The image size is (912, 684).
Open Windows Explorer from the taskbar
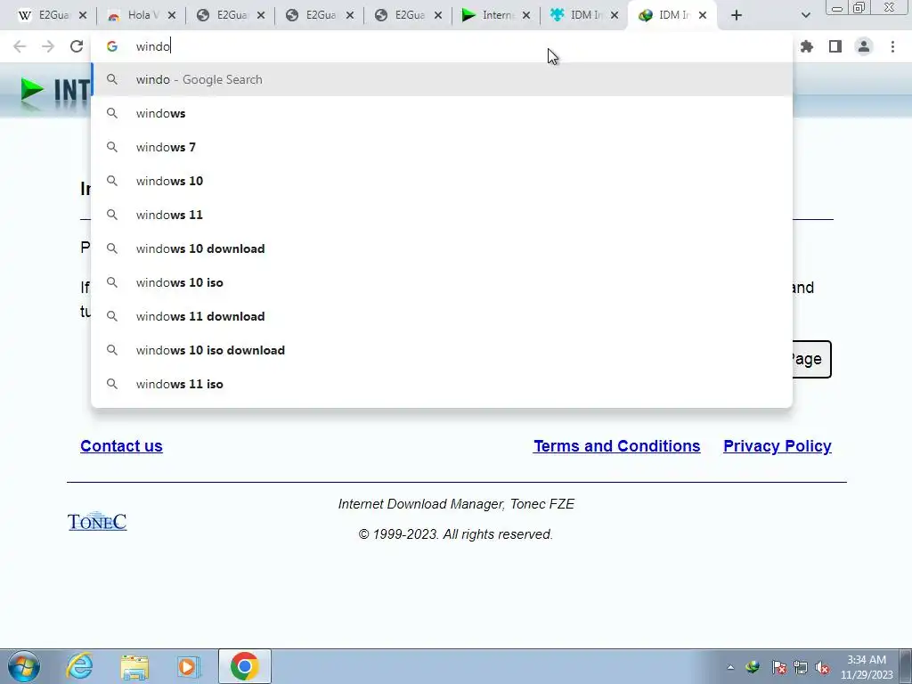coord(135,666)
